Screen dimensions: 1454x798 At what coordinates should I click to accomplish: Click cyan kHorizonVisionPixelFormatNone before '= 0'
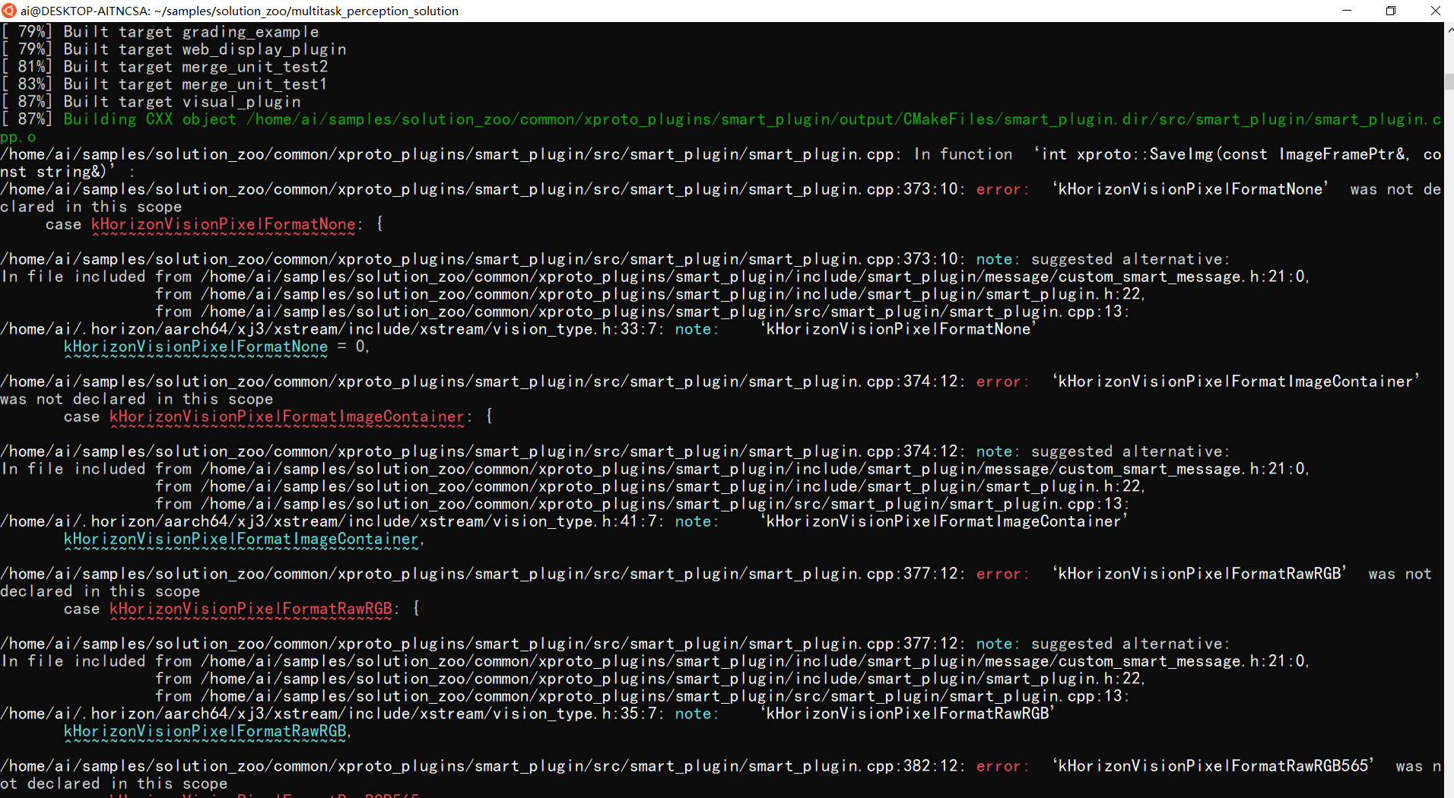click(195, 347)
